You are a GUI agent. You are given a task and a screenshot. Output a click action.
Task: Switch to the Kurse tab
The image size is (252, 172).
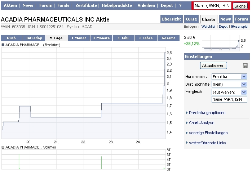[191, 19]
